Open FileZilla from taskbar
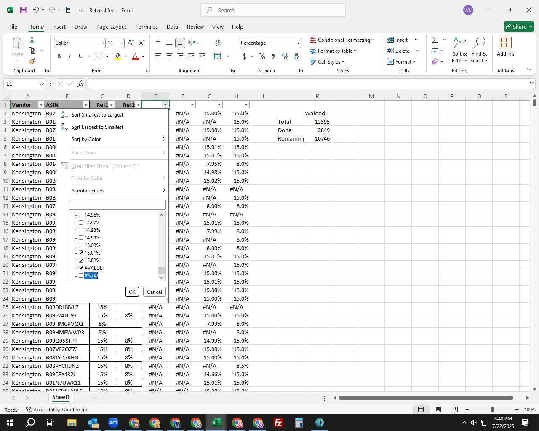The image size is (539, 431). coord(278,423)
